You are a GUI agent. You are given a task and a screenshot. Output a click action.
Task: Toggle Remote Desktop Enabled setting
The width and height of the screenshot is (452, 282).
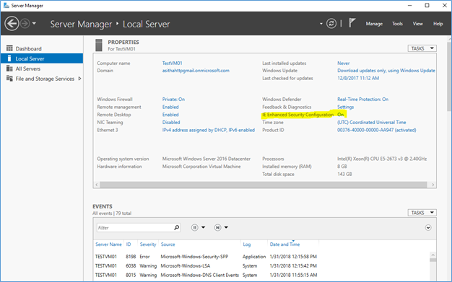tap(170, 115)
